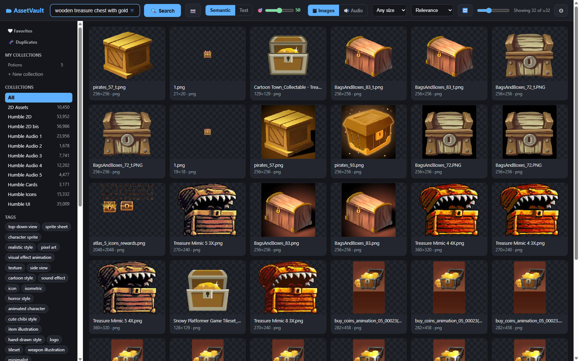
Task: Open Cartoon Town_Collectable treasure chest thumbnail
Action: (288, 54)
